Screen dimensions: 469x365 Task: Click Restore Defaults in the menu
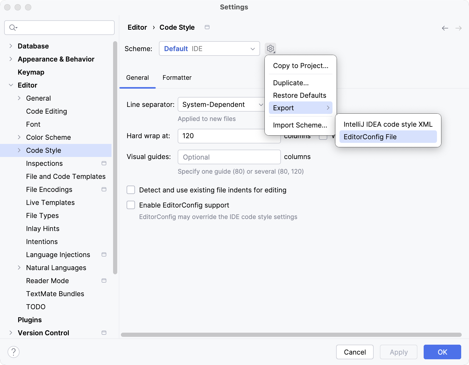click(299, 95)
